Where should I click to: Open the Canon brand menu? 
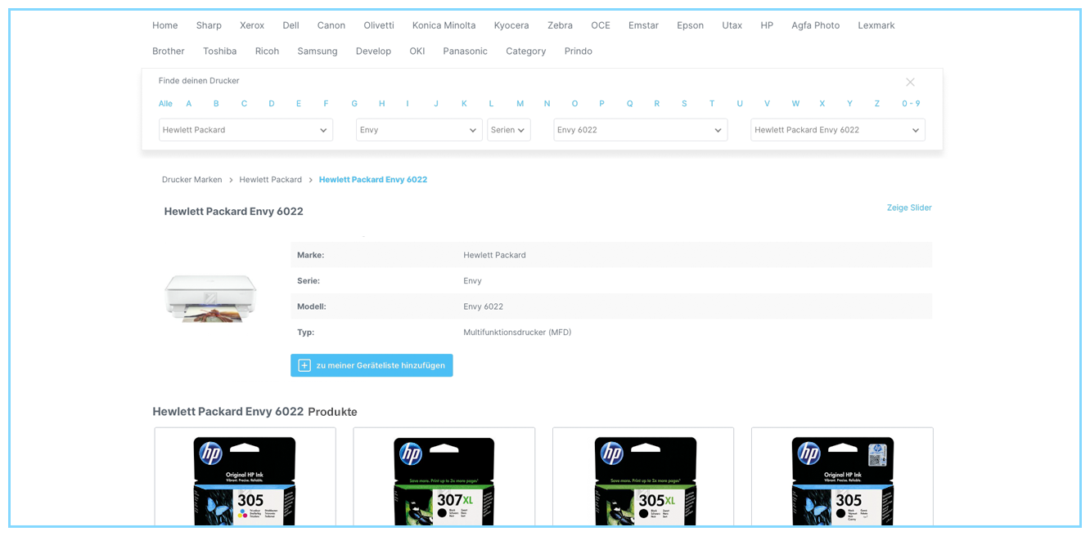pos(331,25)
